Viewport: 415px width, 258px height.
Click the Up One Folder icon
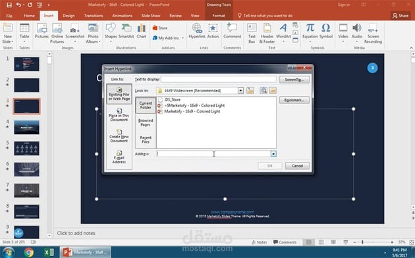coord(250,91)
